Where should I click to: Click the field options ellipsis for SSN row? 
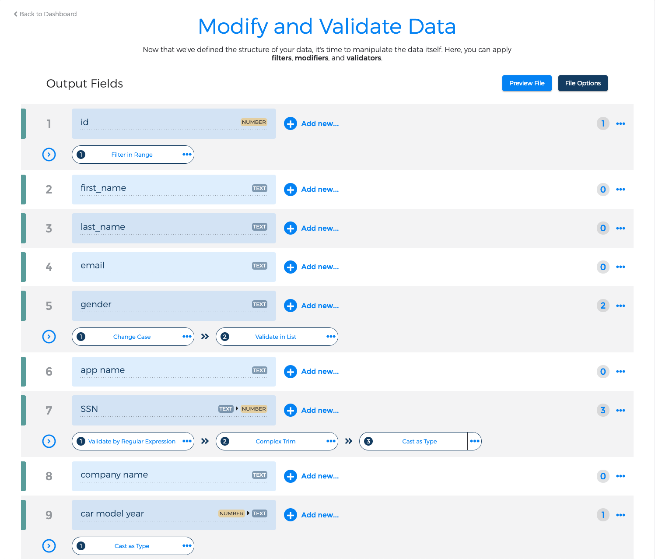[x=620, y=410]
